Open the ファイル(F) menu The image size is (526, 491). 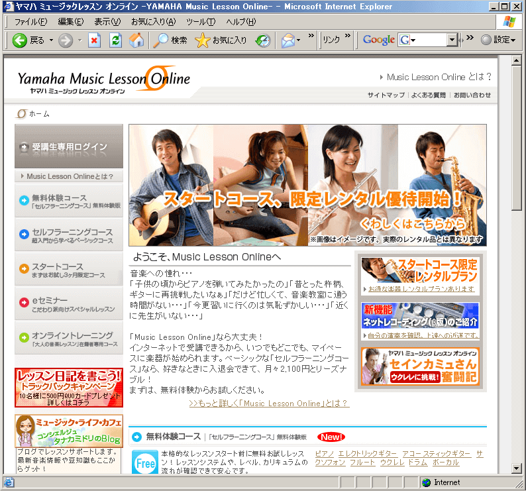30,22
